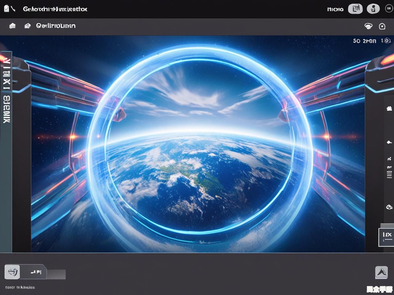The image size is (394, 295).
Task: Click the circular target icon over image corner
Action: [387, 41]
